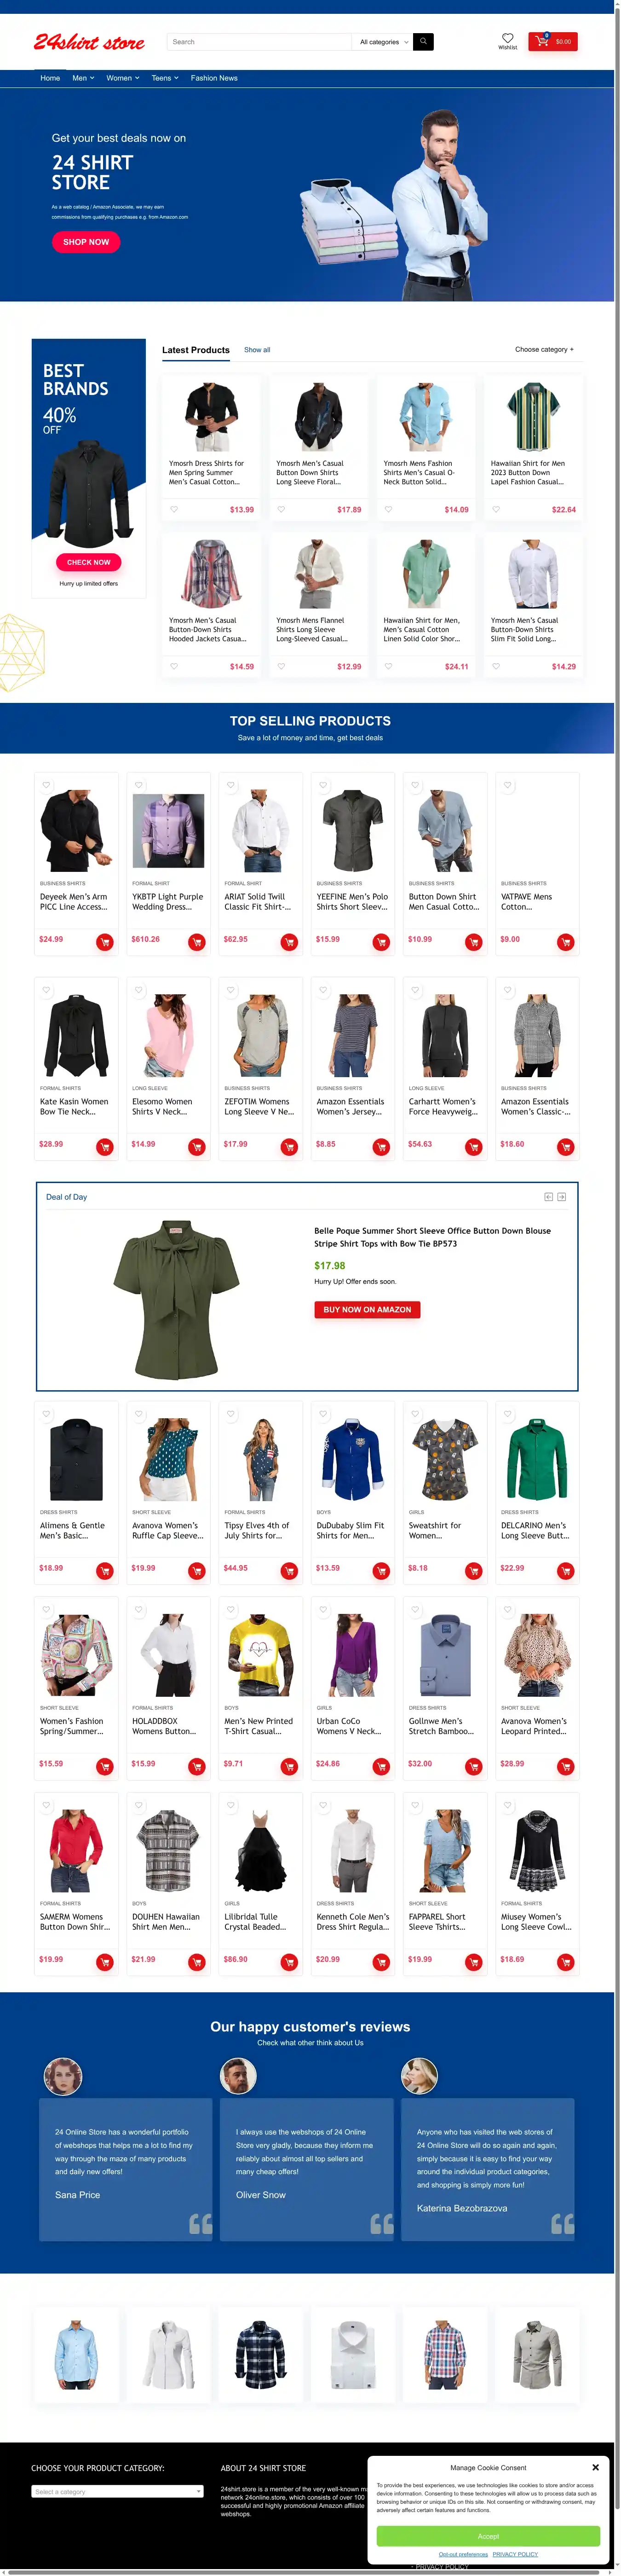
Task: Show next Deal of Day item
Action: [561, 1197]
